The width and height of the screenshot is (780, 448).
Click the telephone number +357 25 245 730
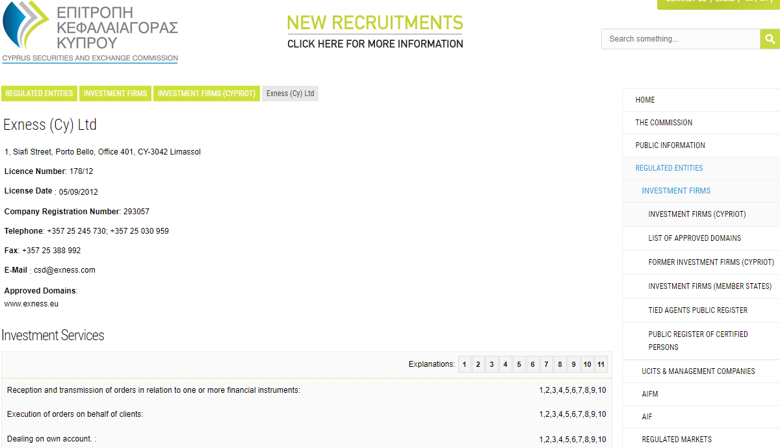[77, 231]
